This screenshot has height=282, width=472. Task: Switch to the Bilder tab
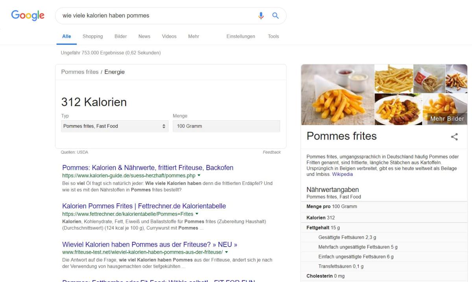click(120, 37)
